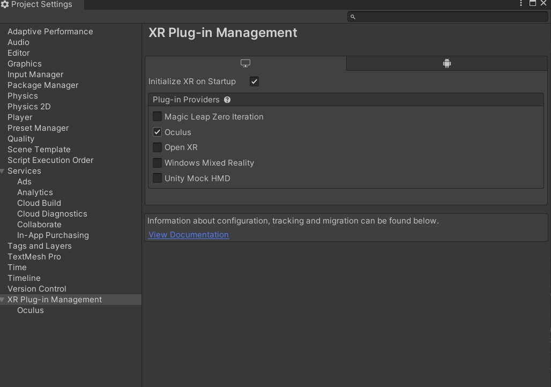Select the desktop standalone platform tab
The width and height of the screenshot is (551, 387).
point(245,63)
